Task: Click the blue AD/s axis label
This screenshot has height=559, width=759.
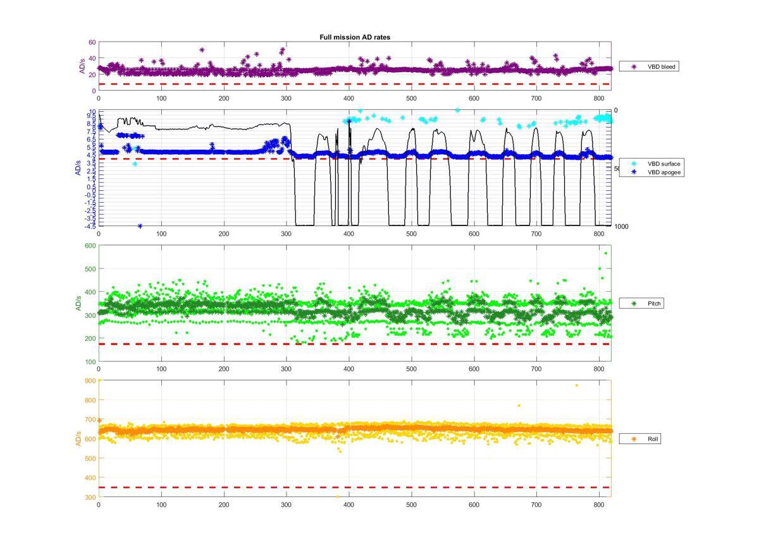Action: tap(78, 168)
